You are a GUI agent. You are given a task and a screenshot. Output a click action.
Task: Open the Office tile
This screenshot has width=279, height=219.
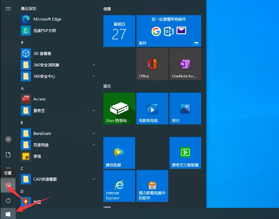pos(152,64)
